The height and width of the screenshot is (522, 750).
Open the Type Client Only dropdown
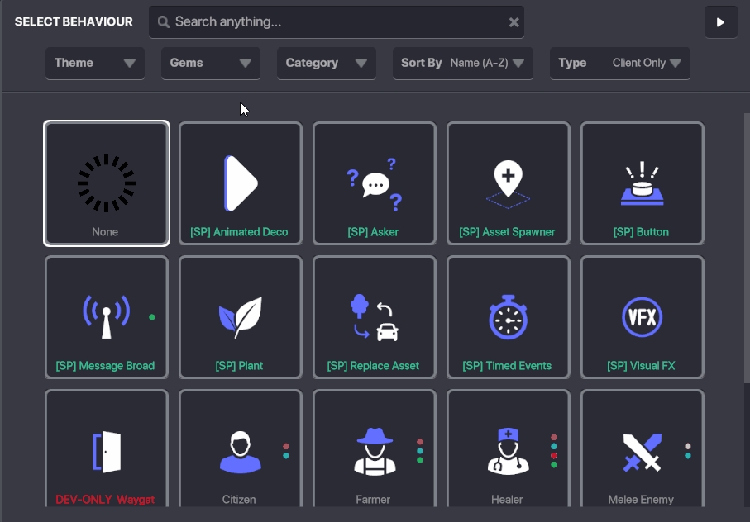click(x=620, y=63)
